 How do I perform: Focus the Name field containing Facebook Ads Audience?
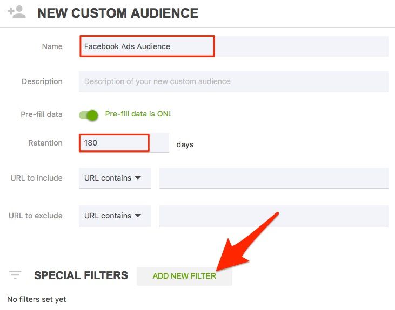click(x=147, y=46)
